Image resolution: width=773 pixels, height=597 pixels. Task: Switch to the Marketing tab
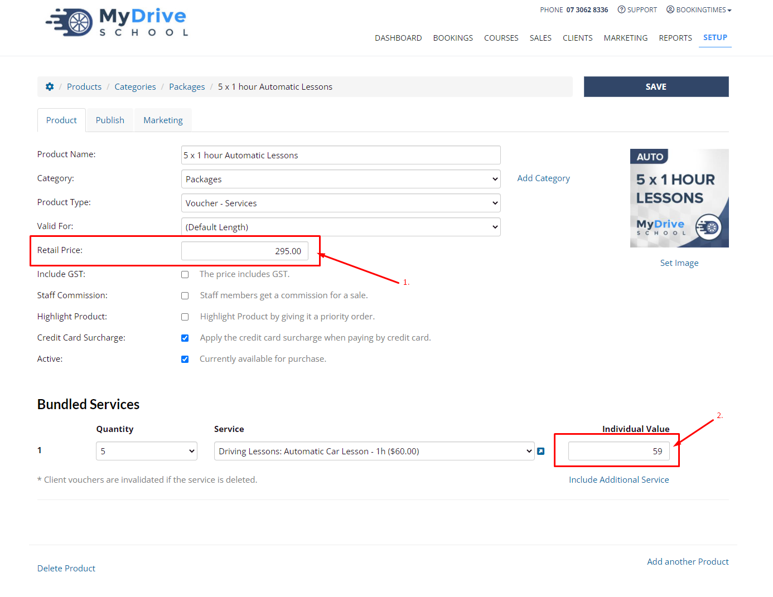coord(163,120)
